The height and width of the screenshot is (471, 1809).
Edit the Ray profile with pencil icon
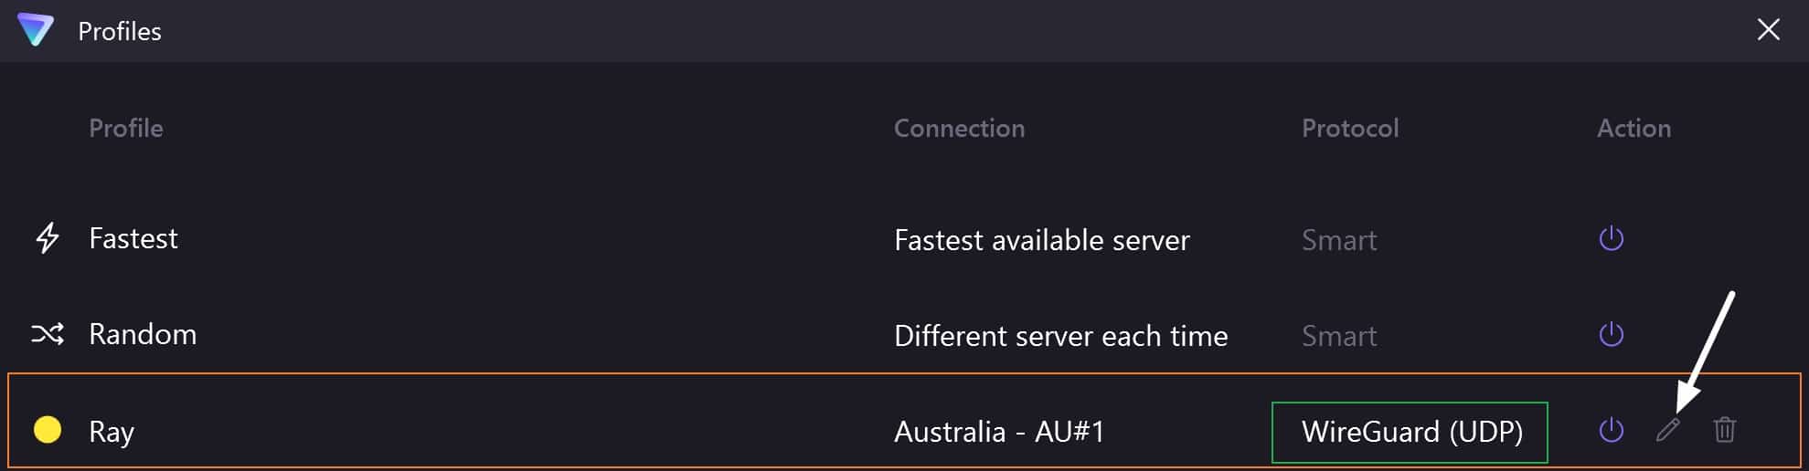click(1668, 430)
